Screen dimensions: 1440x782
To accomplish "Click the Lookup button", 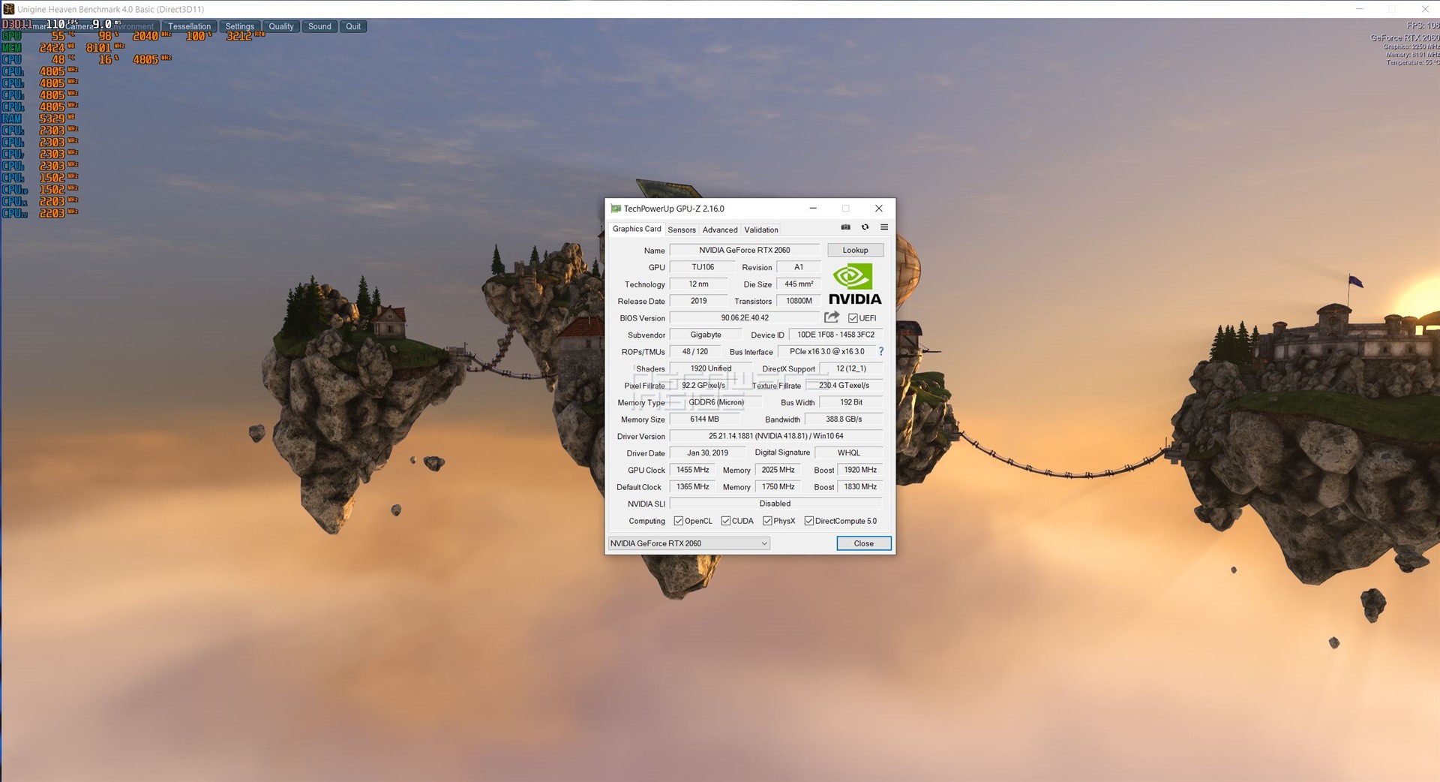I will pos(855,250).
